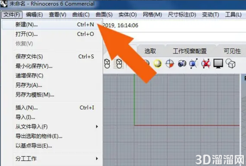Image resolution: width=246 pixels, height=166 pixels.
Task: Click the second box-and-sphere icon with shaded background
Action: (x=119, y=64)
